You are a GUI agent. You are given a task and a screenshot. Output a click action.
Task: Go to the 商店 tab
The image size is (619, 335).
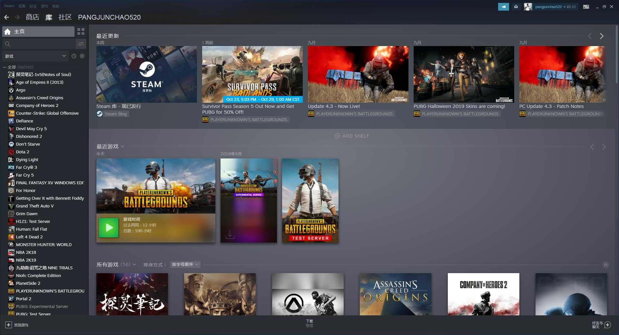(33, 17)
